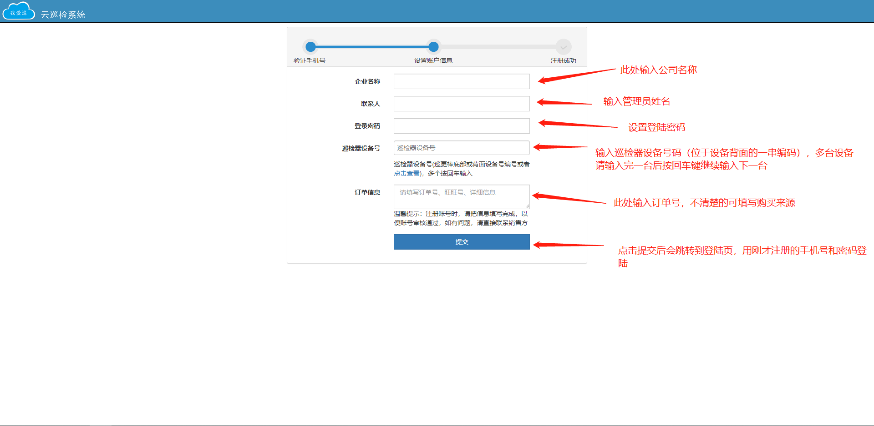Click the 设置账户信息 step label

point(433,60)
